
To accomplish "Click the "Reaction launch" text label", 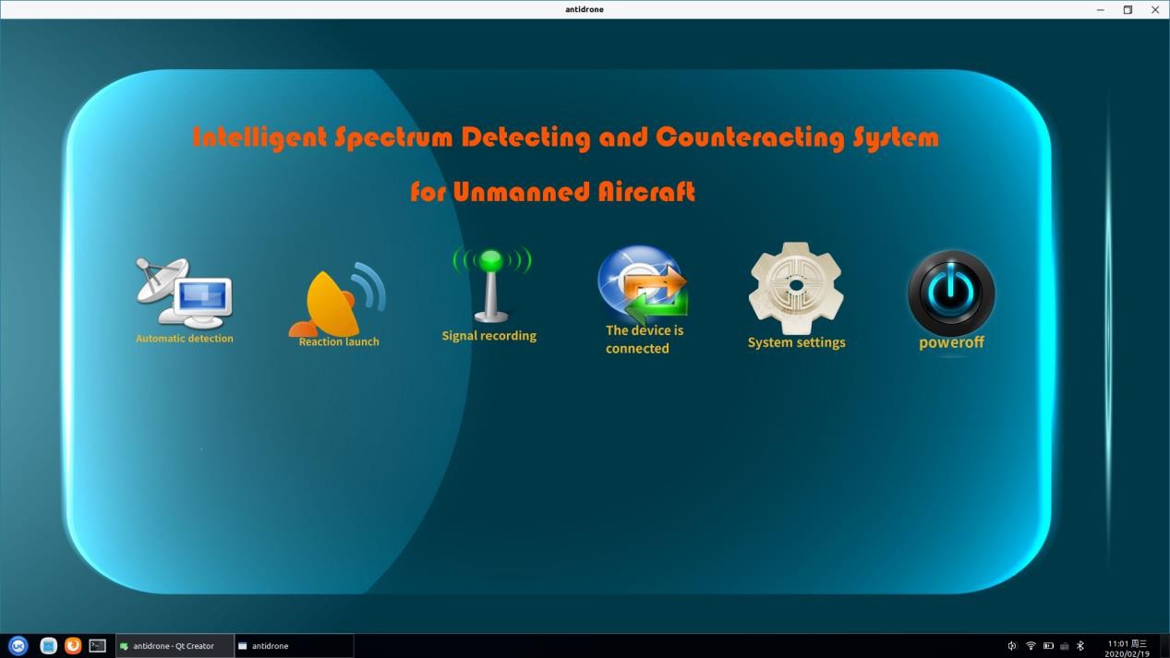I will coord(339,341).
